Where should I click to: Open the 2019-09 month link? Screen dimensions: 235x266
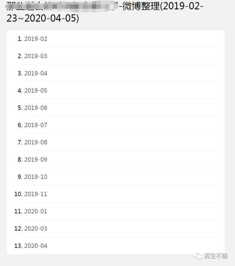pos(36,160)
